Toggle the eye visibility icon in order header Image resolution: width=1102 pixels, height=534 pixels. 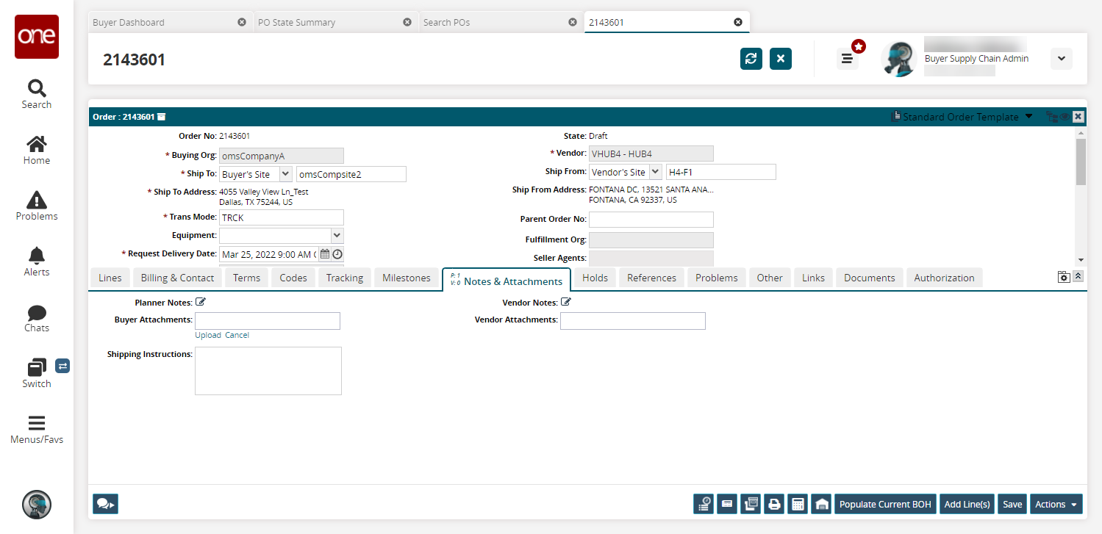point(1065,117)
